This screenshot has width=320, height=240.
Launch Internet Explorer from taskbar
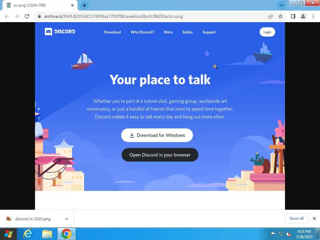tap(27, 234)
